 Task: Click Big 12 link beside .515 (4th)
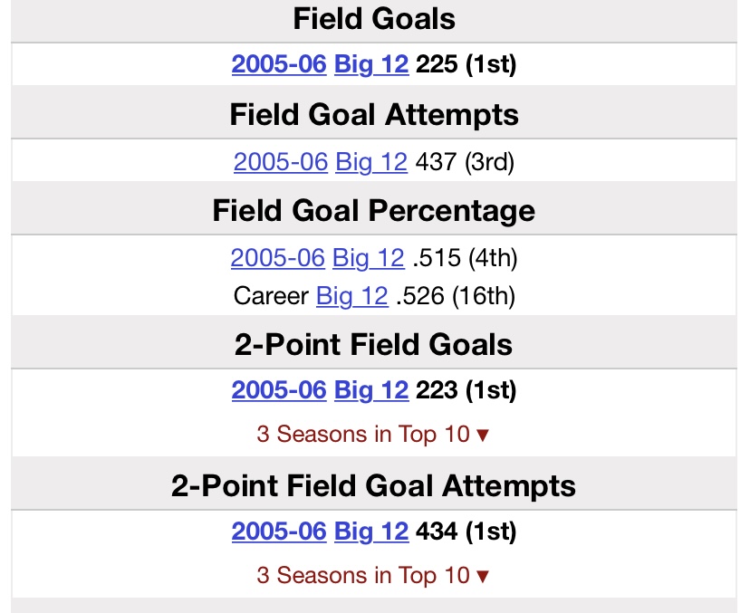point(368,258)
